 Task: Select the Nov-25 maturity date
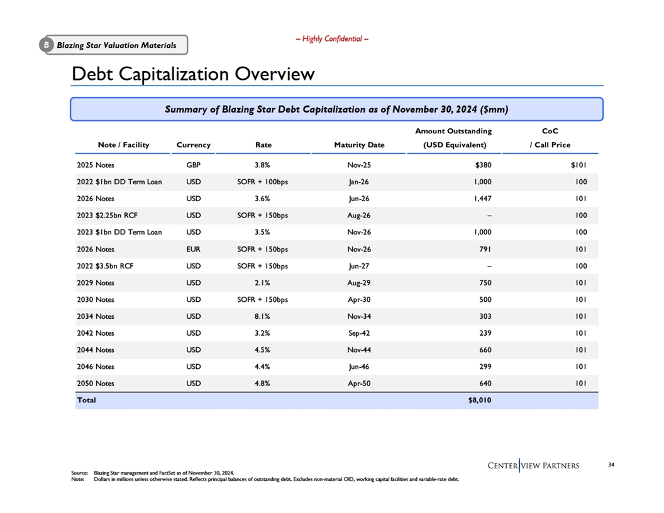[x=359, y=165]
